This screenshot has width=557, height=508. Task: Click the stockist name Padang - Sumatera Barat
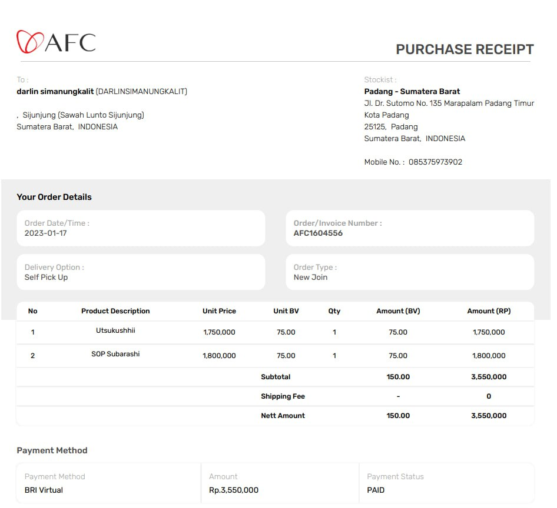click(x=412, y=91)
